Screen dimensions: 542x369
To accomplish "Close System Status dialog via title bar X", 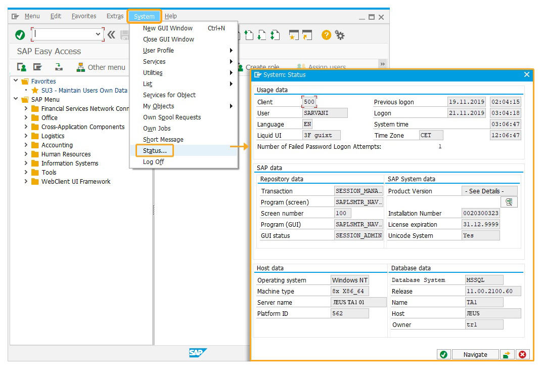I will coord(526,74).
